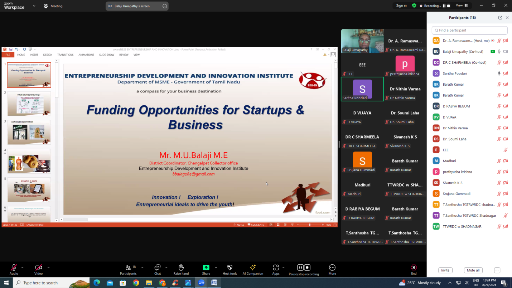
Task: Toggle Balaji Umapathy's video in participants list
Action: [x=506, y=52]
